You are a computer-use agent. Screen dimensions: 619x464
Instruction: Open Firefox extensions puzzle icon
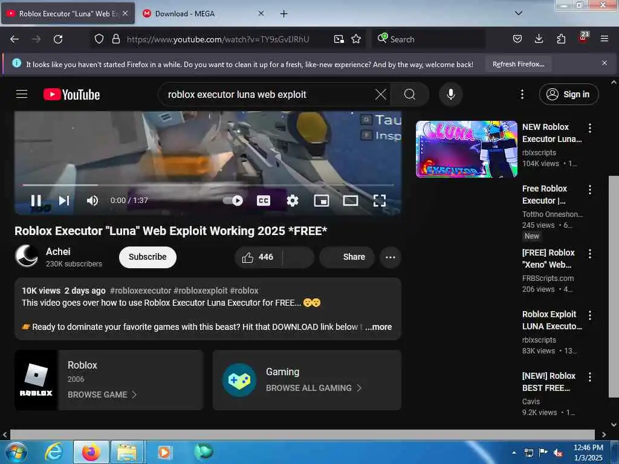click(561, 39)
